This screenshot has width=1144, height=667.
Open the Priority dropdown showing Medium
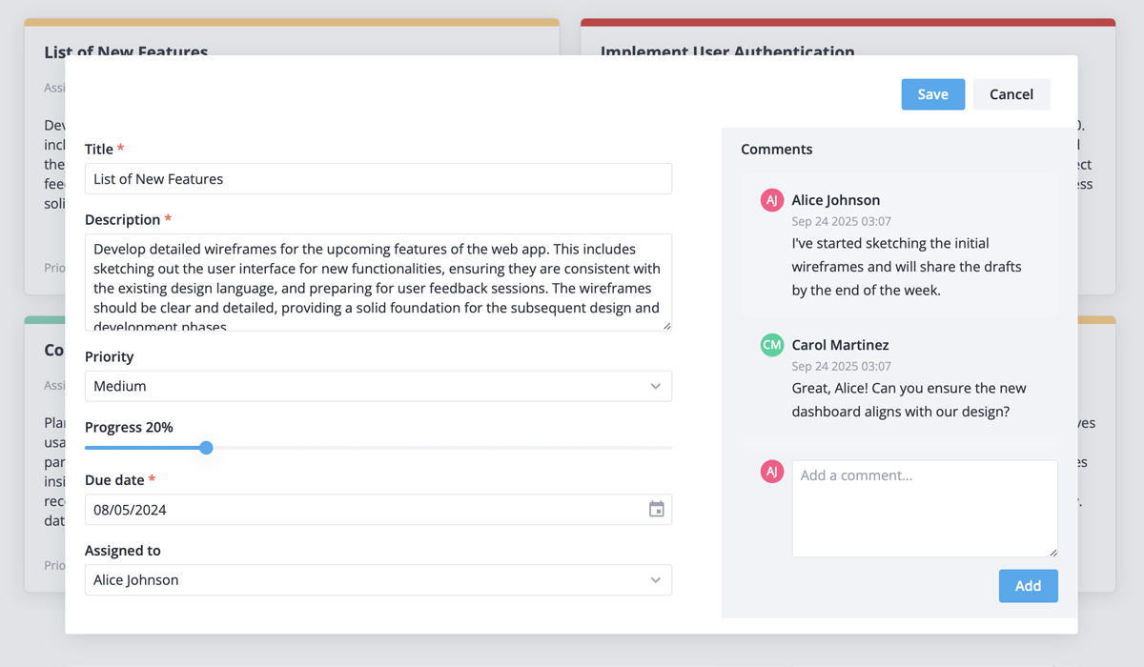click(x=378, y=385)
